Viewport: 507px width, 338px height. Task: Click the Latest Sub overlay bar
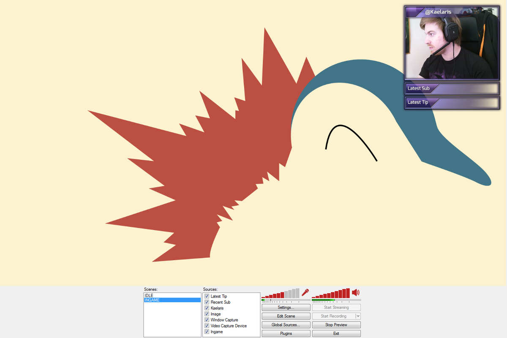click(x=452, y=88)
